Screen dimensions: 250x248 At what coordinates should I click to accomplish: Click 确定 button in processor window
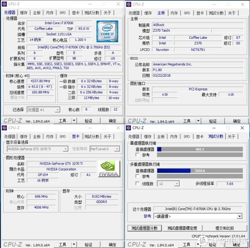click(112, 121)
